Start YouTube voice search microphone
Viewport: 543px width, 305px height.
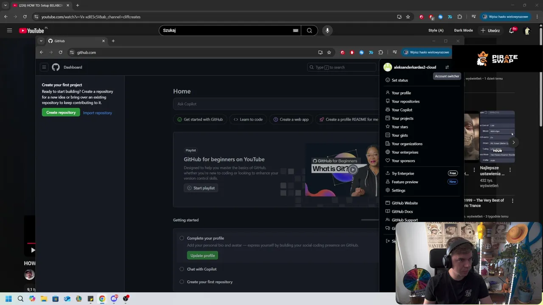pos(327,30)
